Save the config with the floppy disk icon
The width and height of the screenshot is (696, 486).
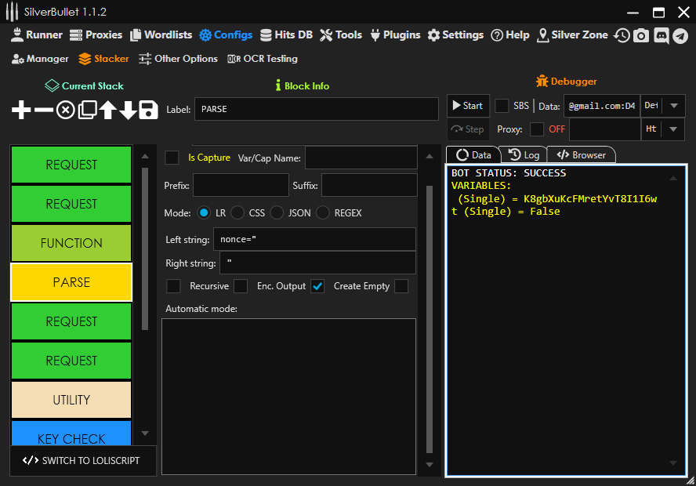[149, 110]
